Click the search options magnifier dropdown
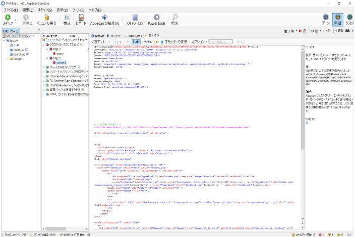Image resolution: width=355 pixels, height=237 pixels. 240,42
